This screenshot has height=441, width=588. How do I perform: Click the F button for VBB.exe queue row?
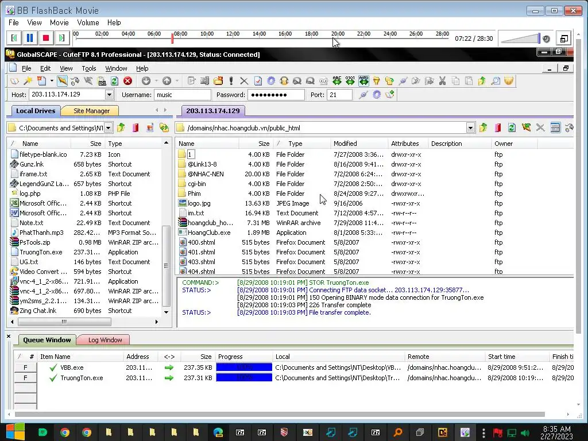tap(25, 367)
